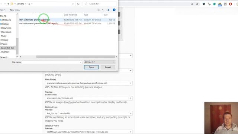Open Main File(s) dropdown on web page

(x=89, y=83)
